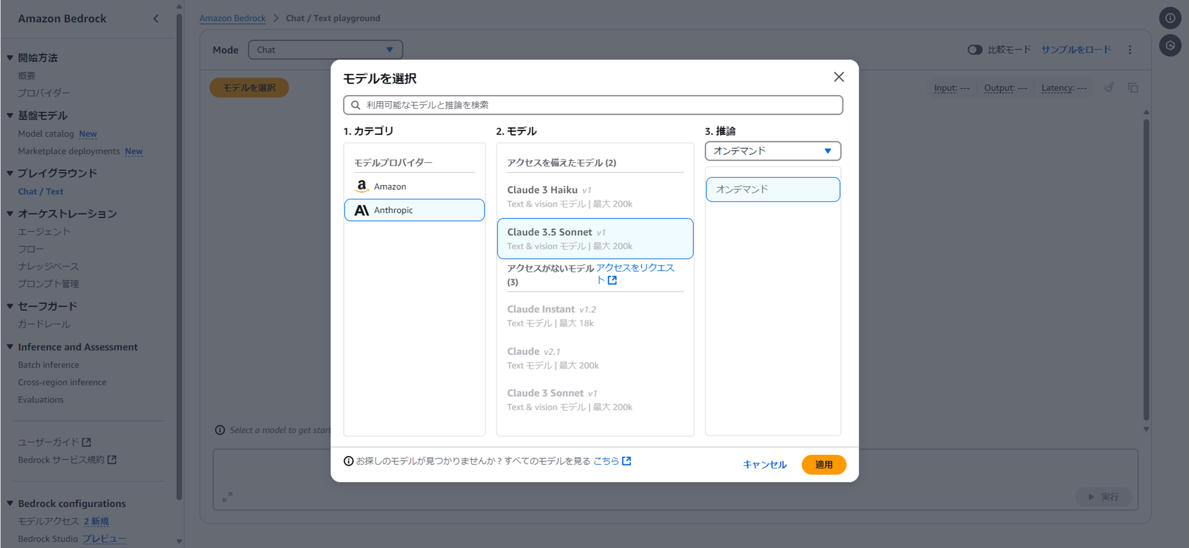Open 概要 in the sidebar
This screenshot has height=548, width=1189.
point(27,75)
